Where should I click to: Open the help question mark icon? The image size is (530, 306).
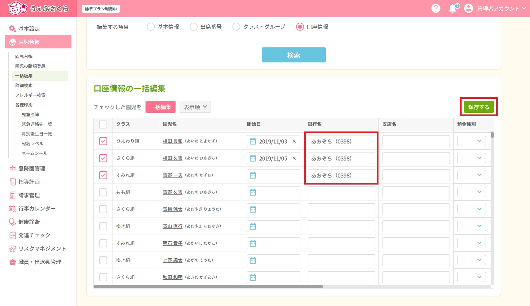(x=436, y=8)
